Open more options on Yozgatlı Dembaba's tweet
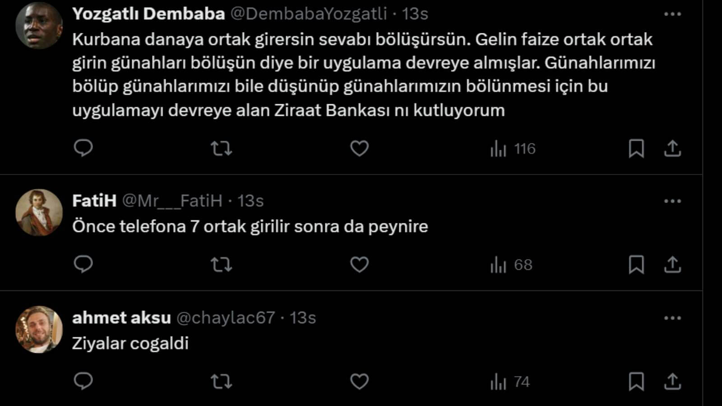Viewport: 722px width, 406px height. pos(672,14)
